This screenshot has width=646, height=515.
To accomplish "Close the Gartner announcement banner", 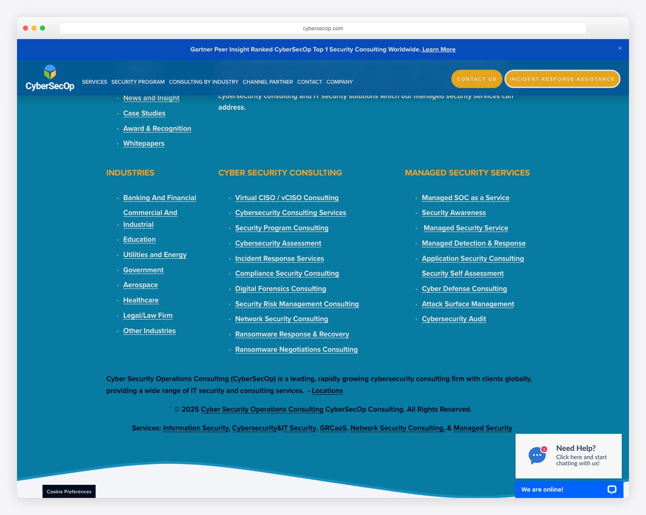I will 620,48.
